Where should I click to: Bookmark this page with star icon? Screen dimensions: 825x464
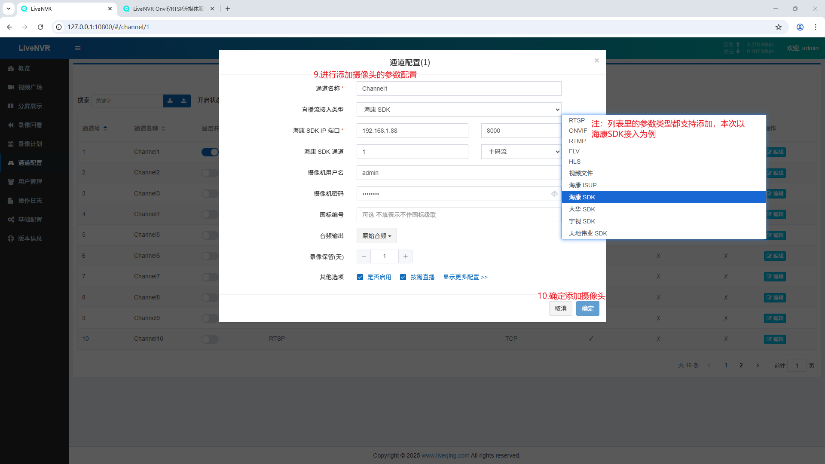tap(778, 27)
